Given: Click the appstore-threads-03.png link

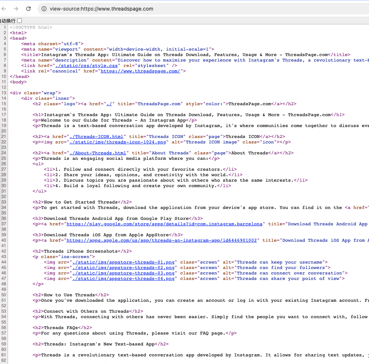Looking at the screenshot, I should tap(124, 273).
